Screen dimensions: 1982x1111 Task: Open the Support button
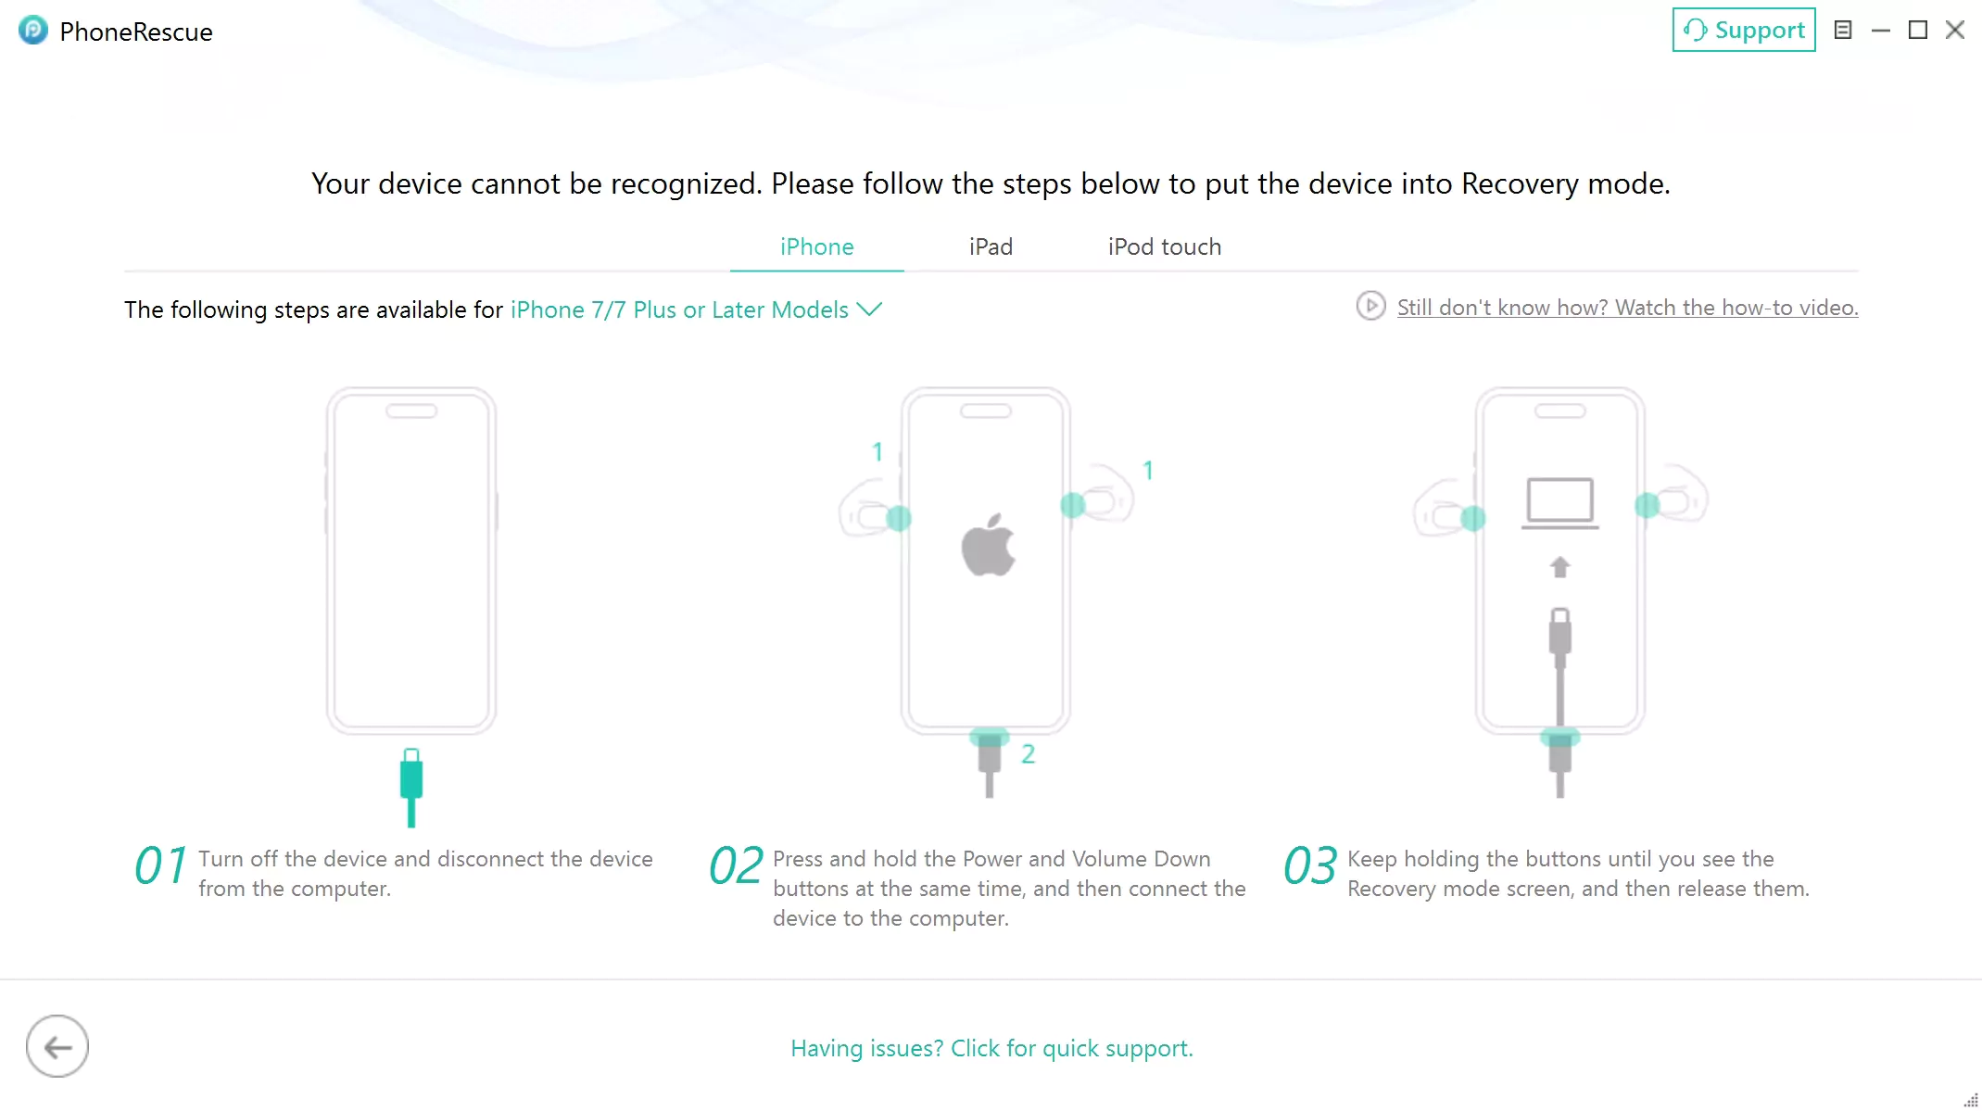tap(1743, 30)
